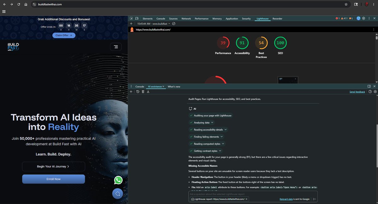Open the drawer three-dot menu
Viewport: 378px width, 204px height.
click(x=131, y=86)
